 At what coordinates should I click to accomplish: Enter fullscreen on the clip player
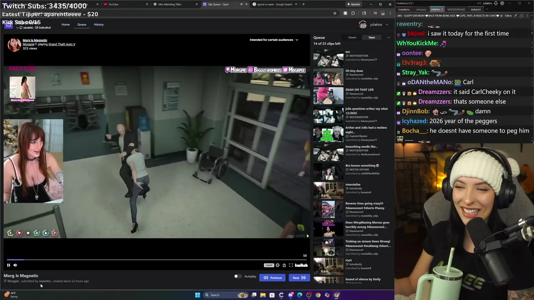291,265
